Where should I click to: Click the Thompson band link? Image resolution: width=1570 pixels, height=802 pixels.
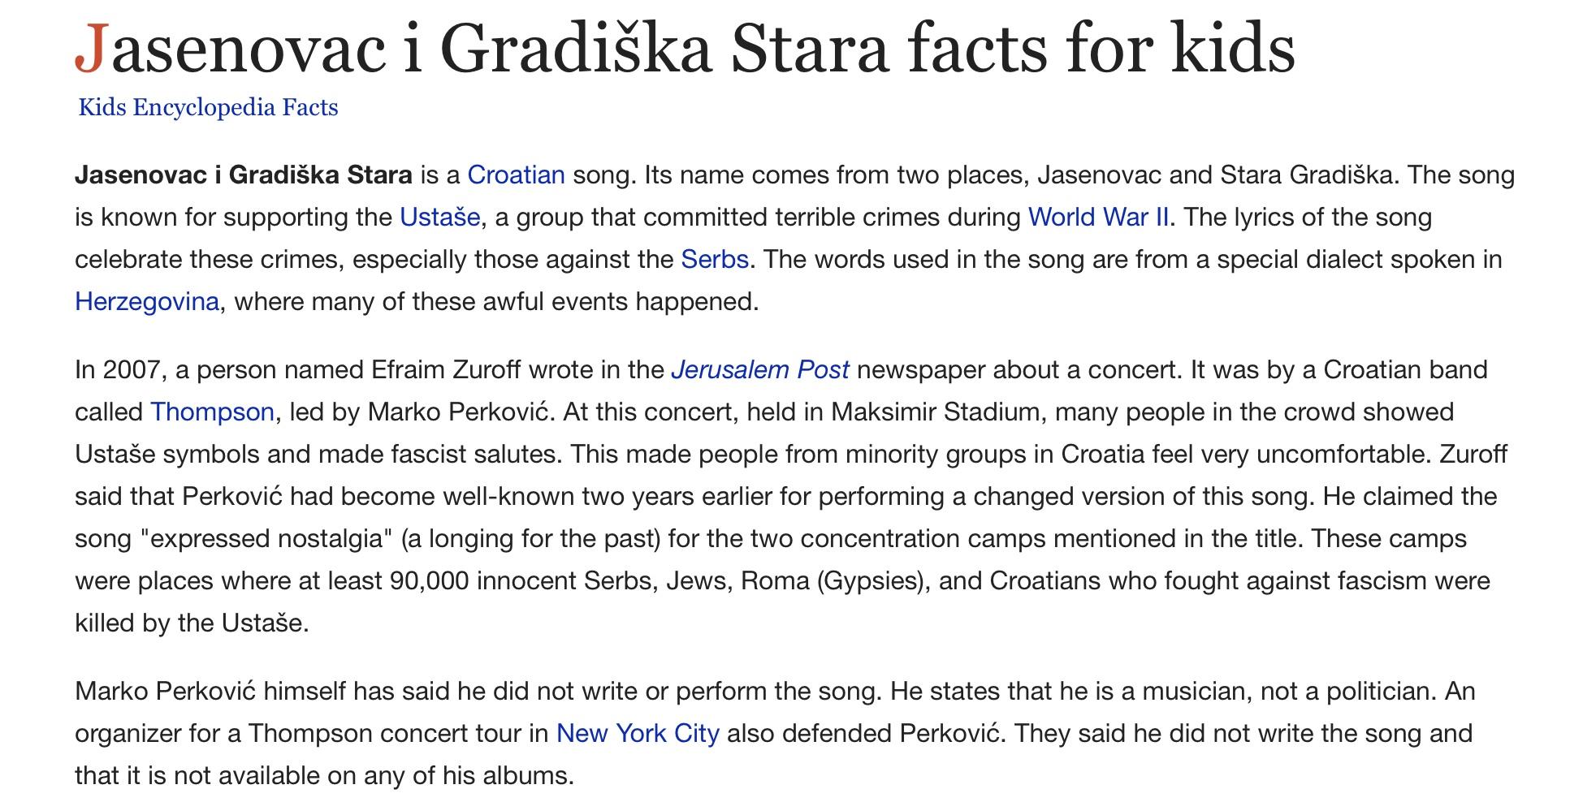[212, 412]
